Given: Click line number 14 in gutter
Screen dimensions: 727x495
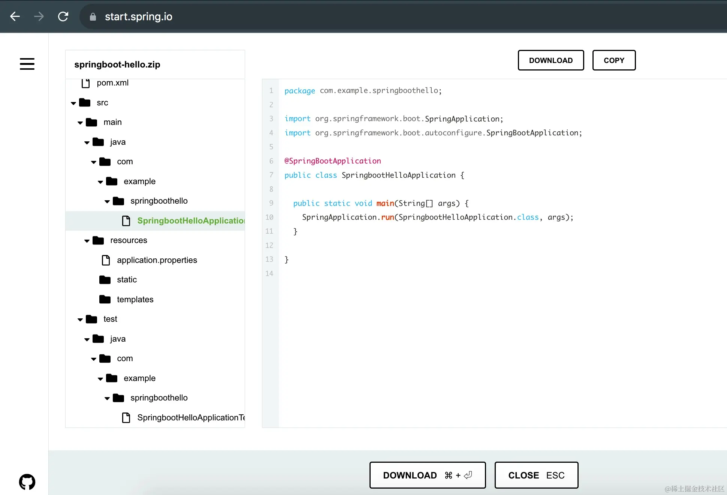Looking at the screenshot, I should pyautogui.click(x=269, y=273).
